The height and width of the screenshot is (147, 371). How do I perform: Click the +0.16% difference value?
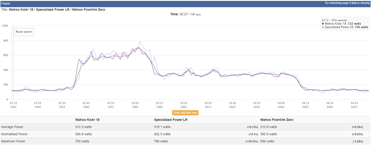pyautogui.click(x=357, y=127)
